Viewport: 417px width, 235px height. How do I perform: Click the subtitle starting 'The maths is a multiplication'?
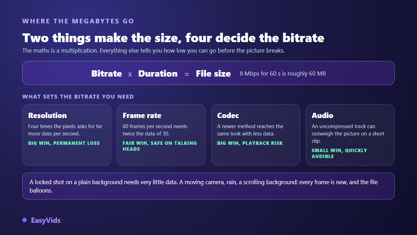click(x=154, y=50)
